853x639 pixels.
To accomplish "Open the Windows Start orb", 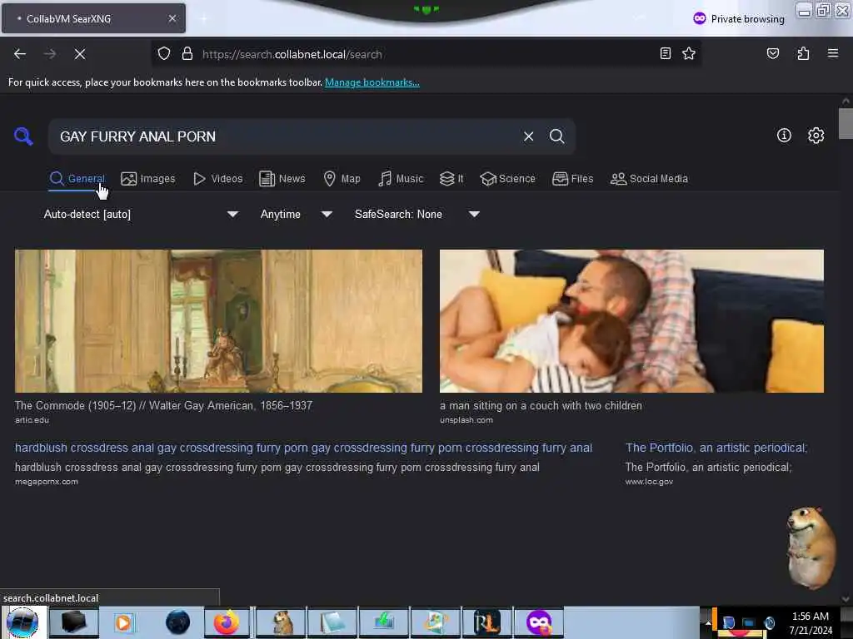I will [x=22, y=622].
